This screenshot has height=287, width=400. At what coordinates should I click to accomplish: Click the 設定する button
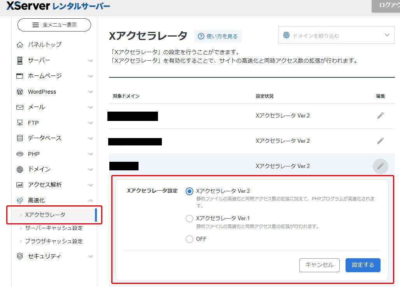363,265
